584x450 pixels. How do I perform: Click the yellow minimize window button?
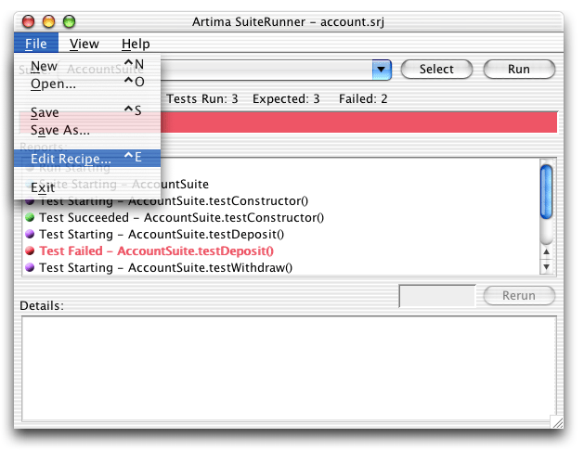49,21
